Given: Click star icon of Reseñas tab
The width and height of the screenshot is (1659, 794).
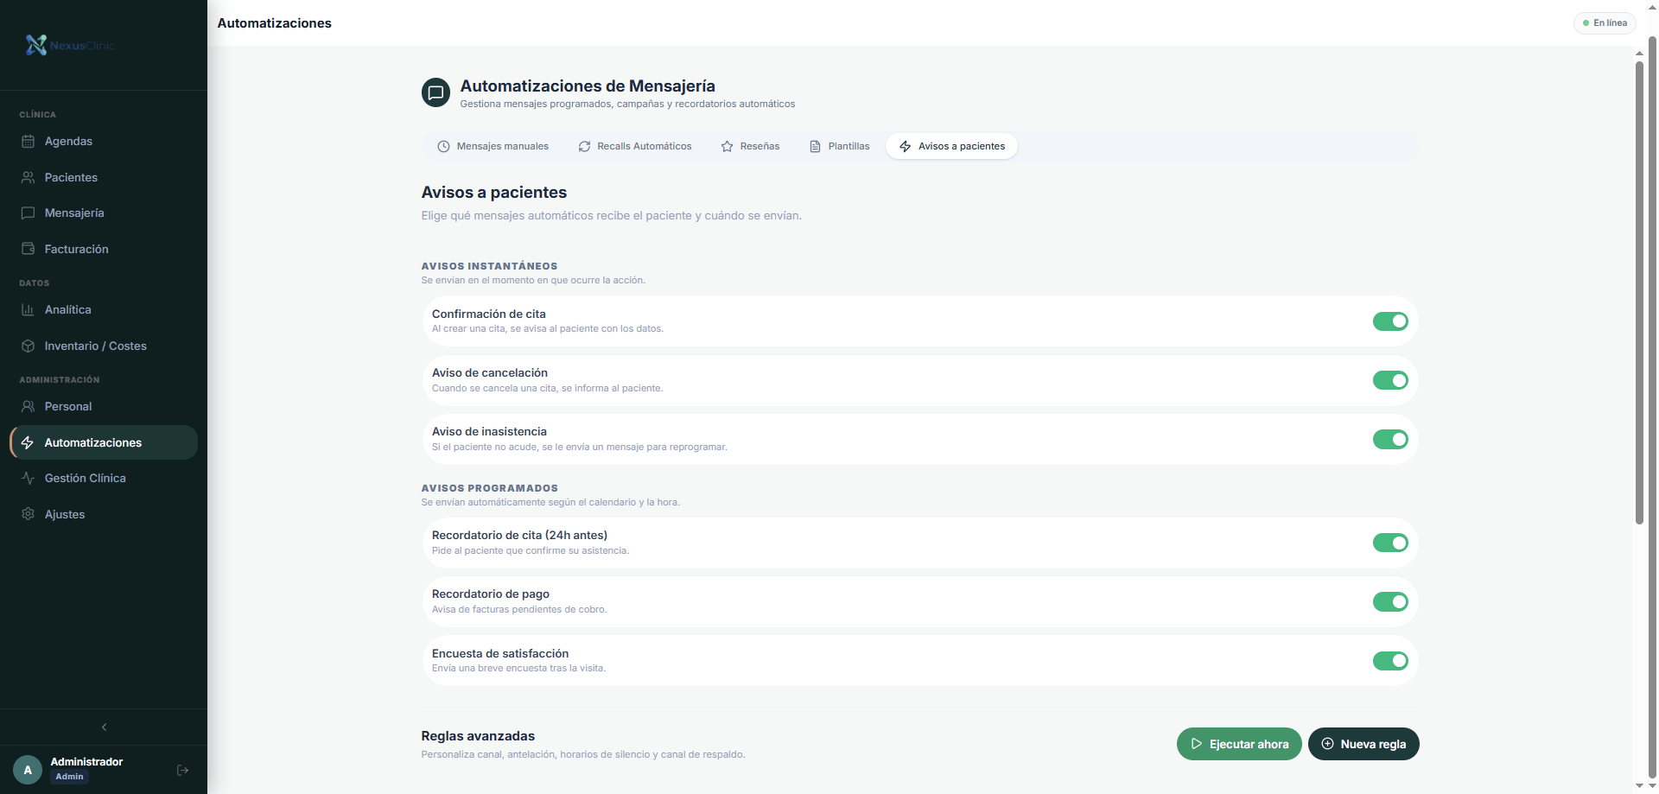Looking at the screenshot, I should click(727, 146).
